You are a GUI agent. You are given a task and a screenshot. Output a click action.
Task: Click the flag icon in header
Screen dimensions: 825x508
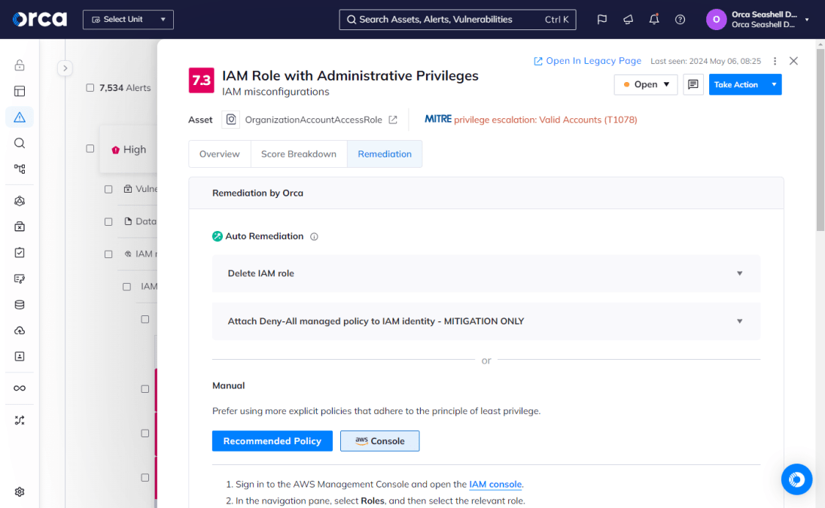[x=602, y=20]
